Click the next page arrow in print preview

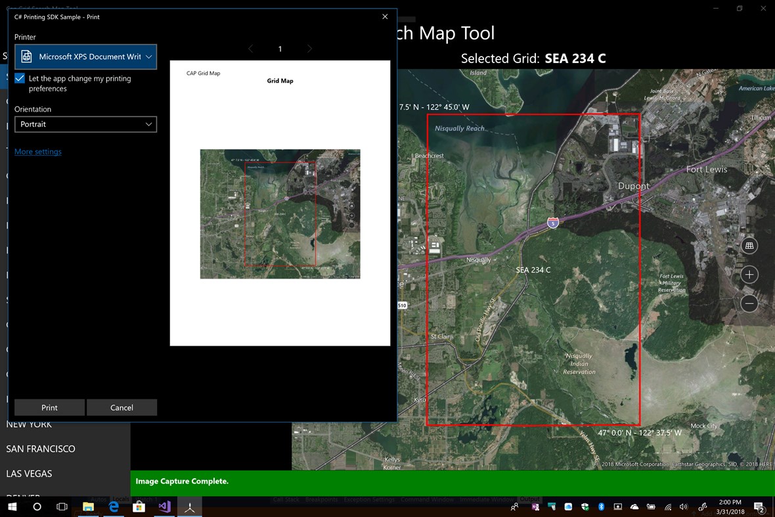[x=309, y=49]
